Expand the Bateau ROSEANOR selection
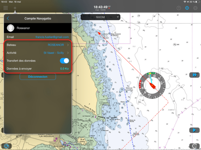 (x=58, y=45)
